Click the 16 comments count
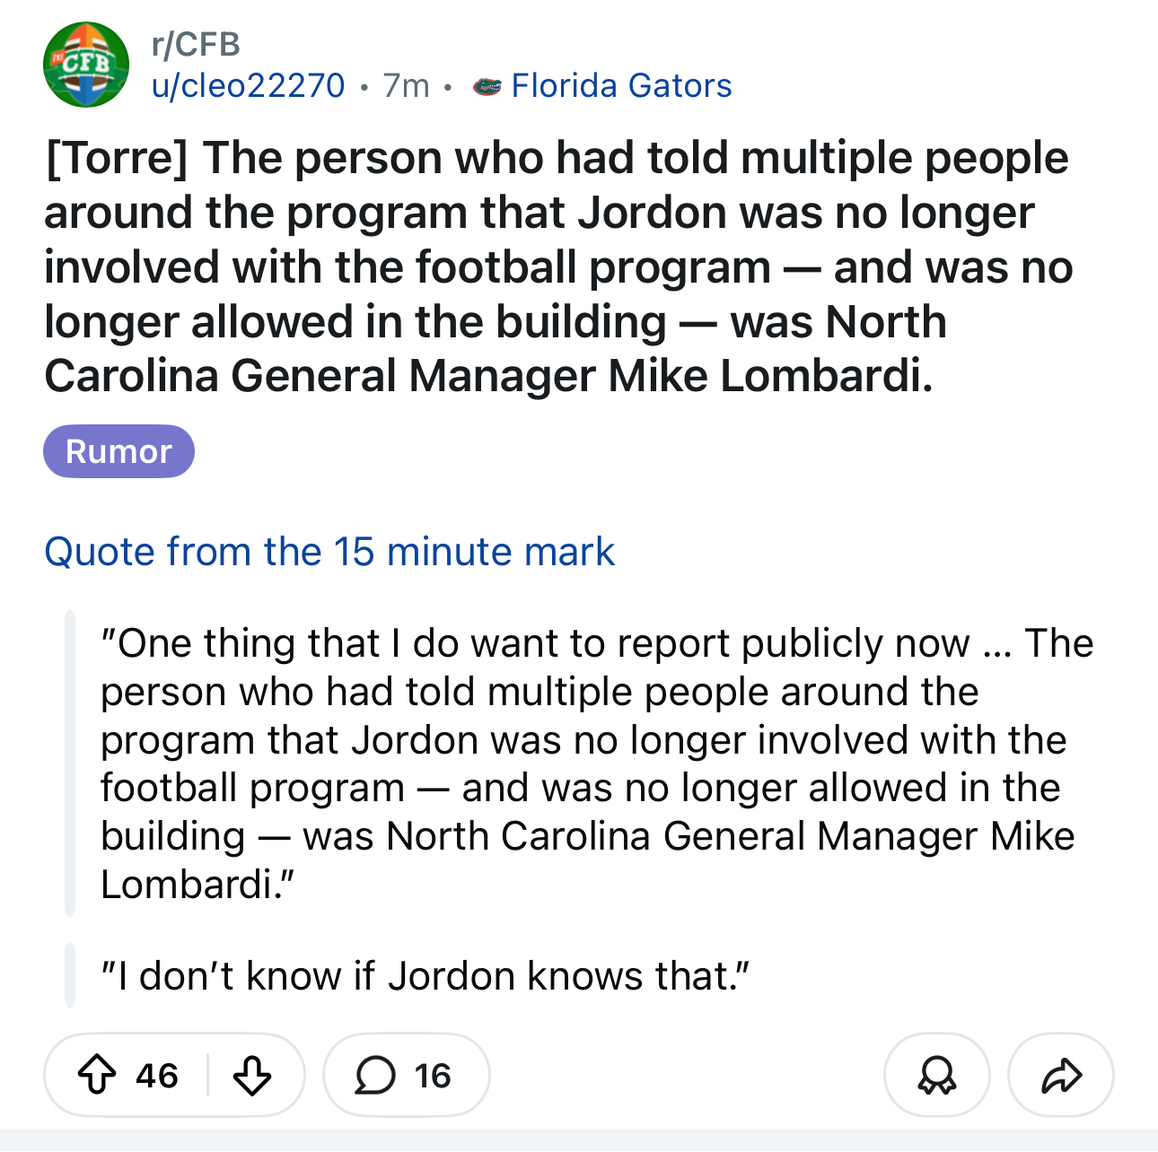This screenshot has height=1152, width=1158. pyautogui.click(x=433, y=1075)
